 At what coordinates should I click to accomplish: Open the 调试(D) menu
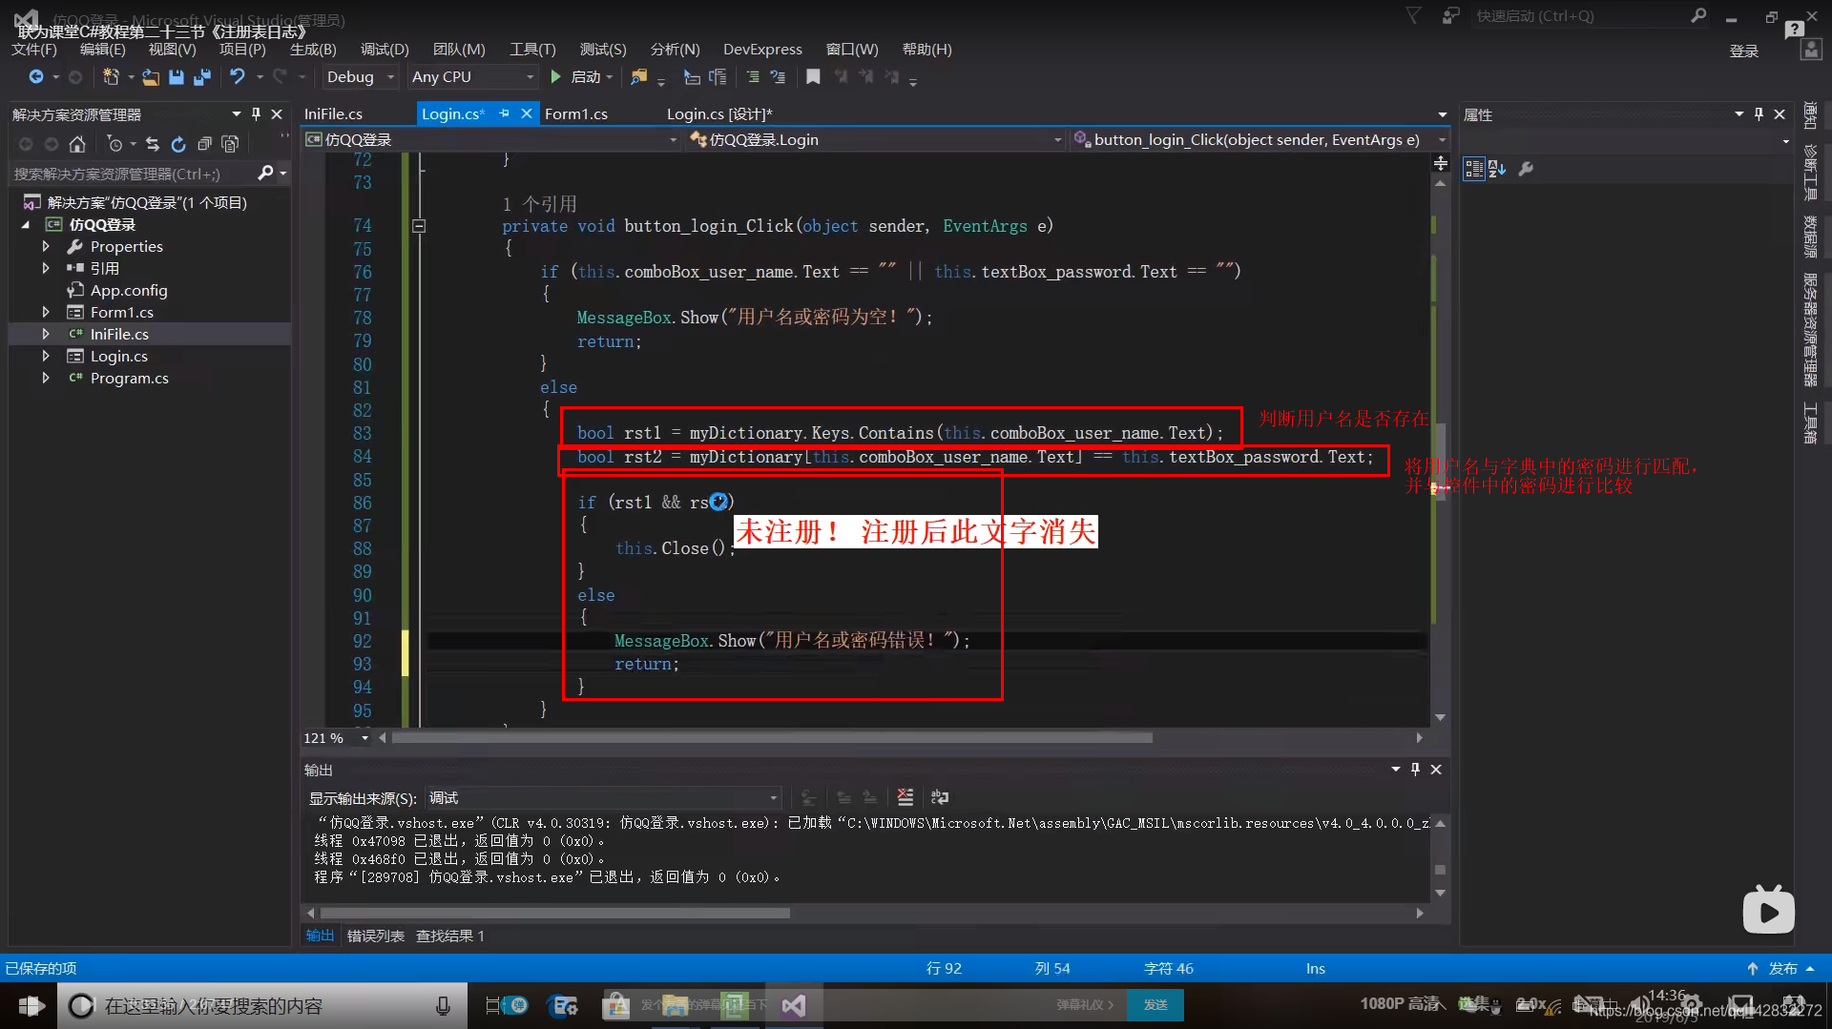[x=385, y=50]
